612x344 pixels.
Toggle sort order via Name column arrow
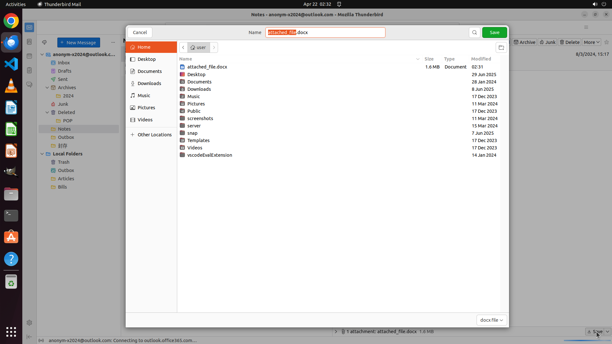418,59
